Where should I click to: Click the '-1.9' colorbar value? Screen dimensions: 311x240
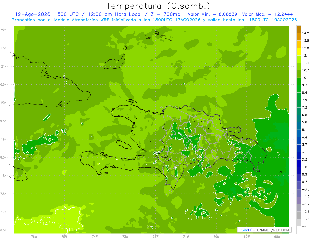(306, 204)
